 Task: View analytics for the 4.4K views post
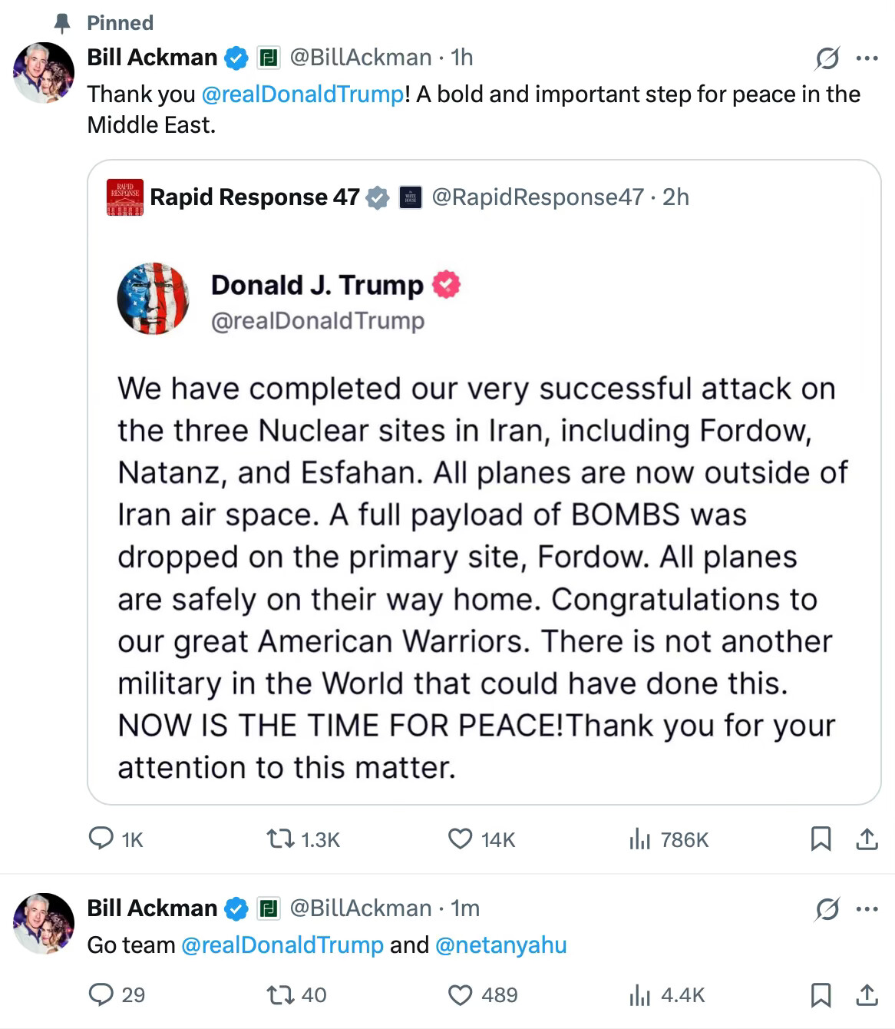point(639,995)
